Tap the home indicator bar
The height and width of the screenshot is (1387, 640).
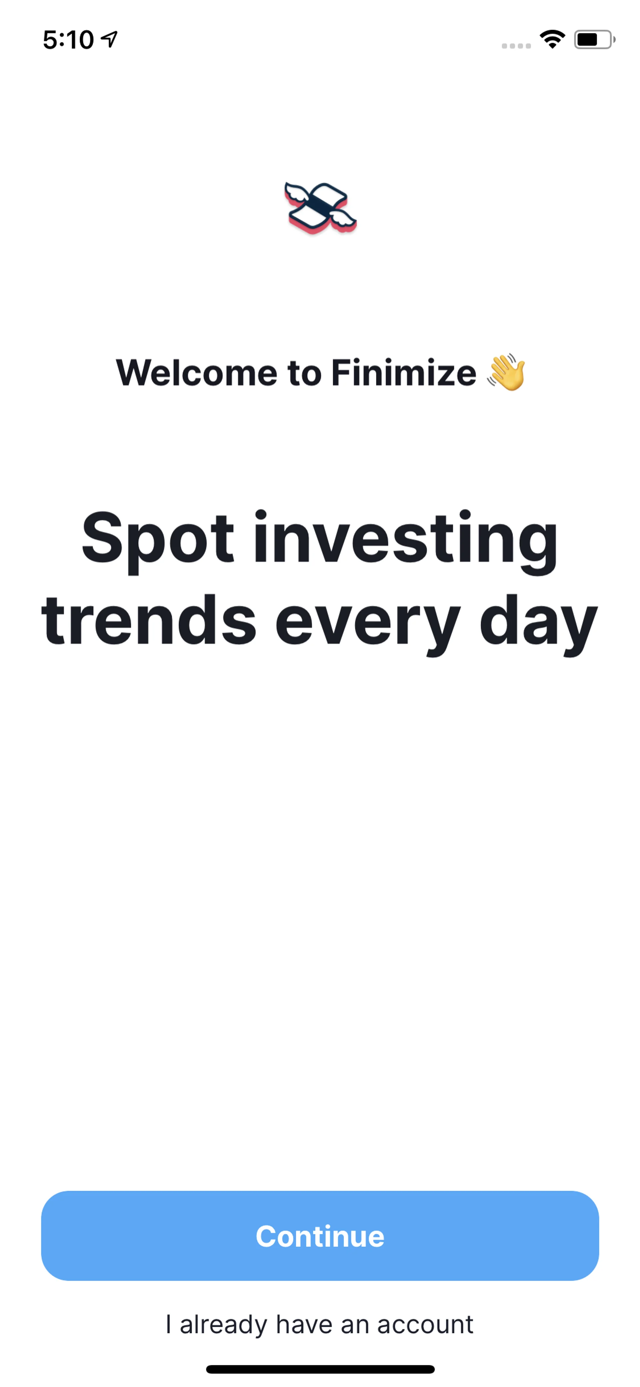pyautogui.click(x=320, y=1369)
